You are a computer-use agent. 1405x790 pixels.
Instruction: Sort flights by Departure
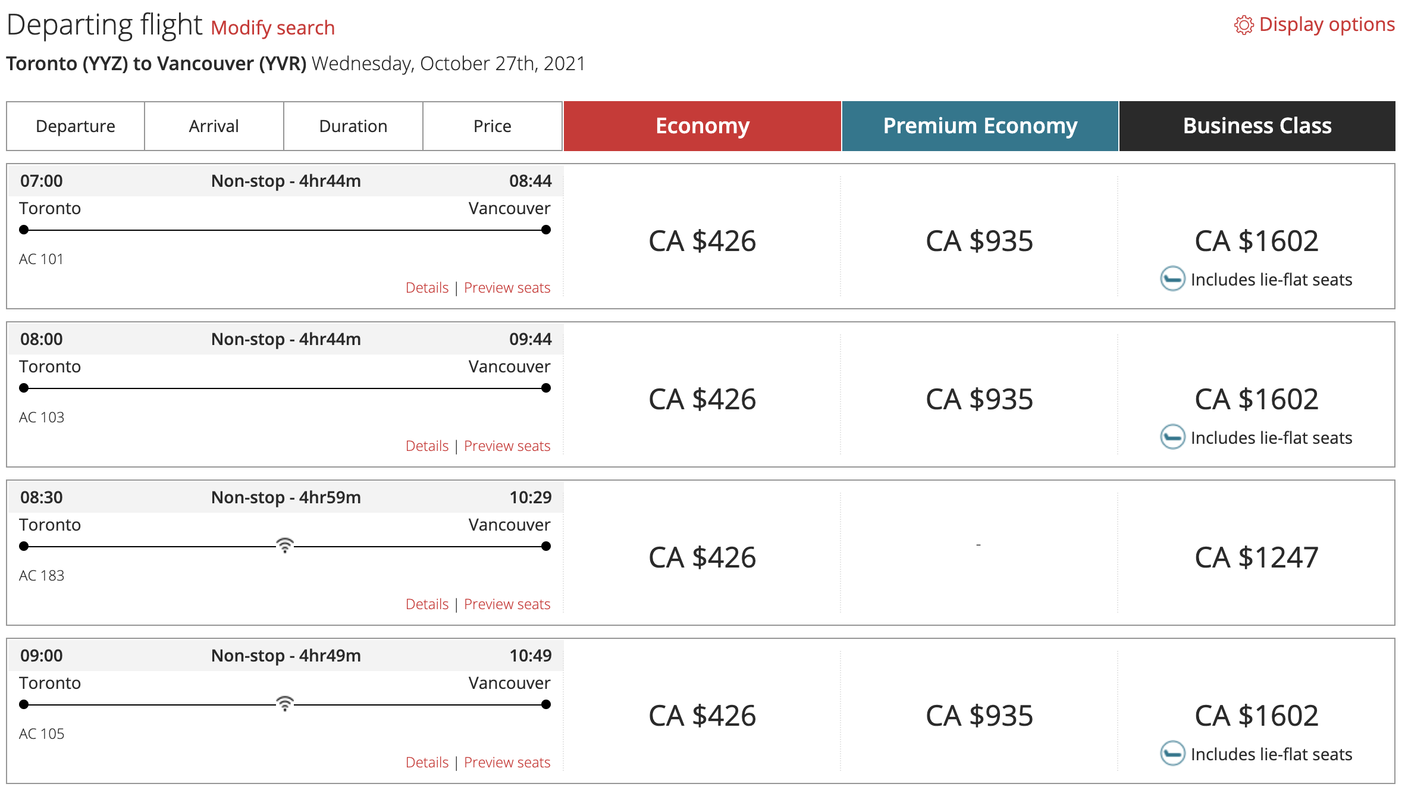tap(76, 126)
